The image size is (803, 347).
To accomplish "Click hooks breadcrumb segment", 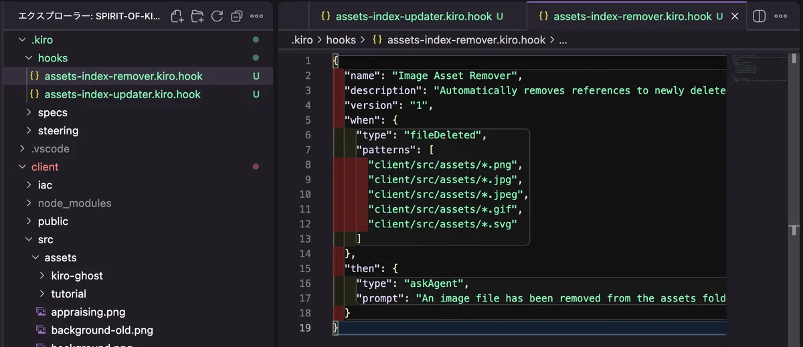I will [x=341, y=40].
